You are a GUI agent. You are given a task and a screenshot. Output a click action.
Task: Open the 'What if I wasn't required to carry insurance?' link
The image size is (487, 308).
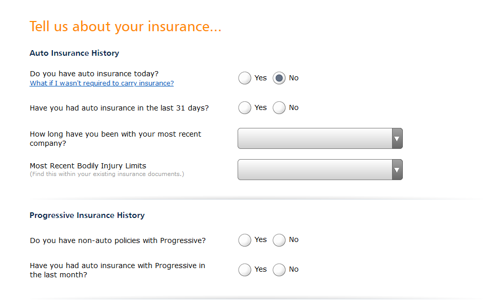click(101, 83)
